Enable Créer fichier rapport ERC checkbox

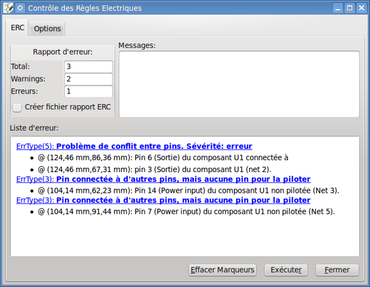pyautogui.click(x=17, y=107)
